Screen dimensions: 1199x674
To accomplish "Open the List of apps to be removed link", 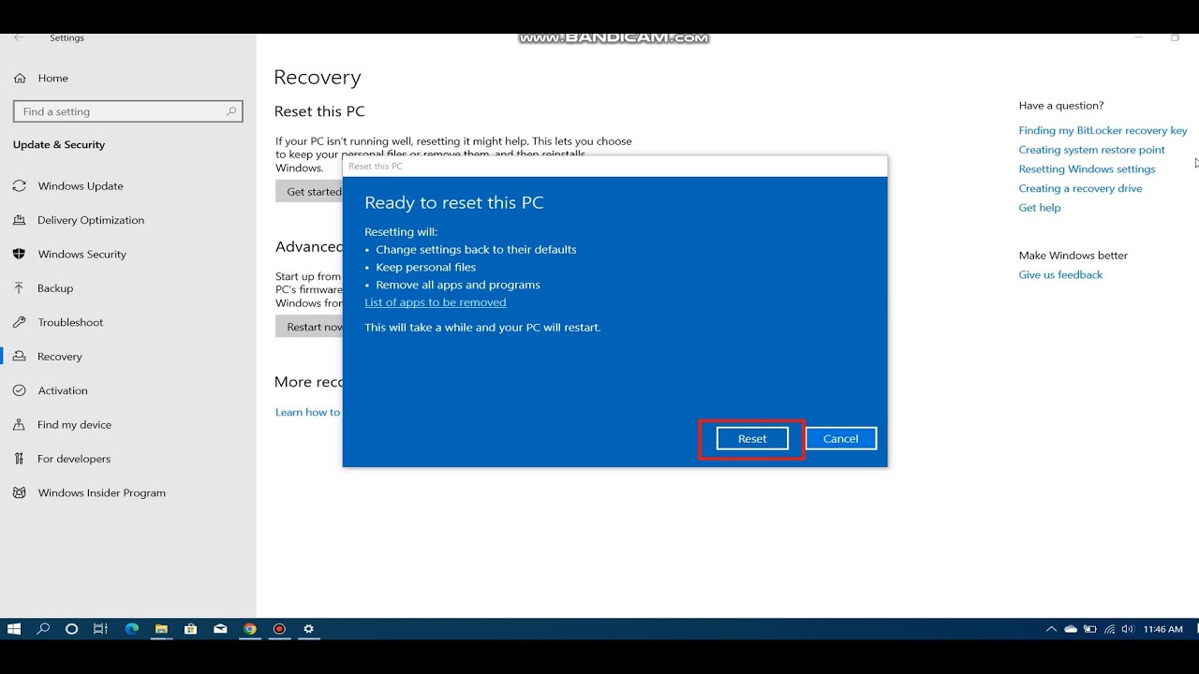I will tap(435, 302).
